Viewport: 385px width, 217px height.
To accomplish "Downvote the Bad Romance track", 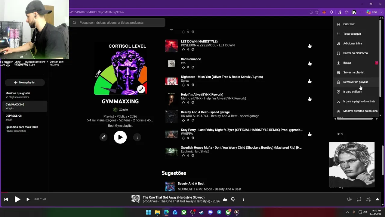I will (193, 67).
